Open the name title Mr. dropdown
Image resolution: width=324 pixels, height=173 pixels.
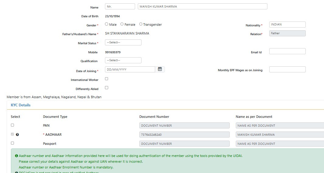coord(120,6)
